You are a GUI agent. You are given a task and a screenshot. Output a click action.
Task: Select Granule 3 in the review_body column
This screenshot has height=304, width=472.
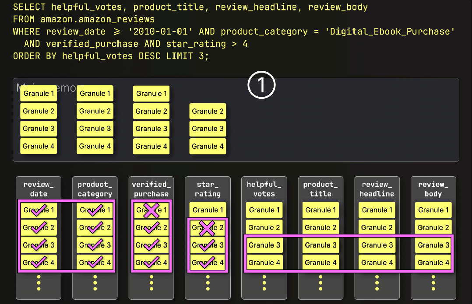(433, 245)
